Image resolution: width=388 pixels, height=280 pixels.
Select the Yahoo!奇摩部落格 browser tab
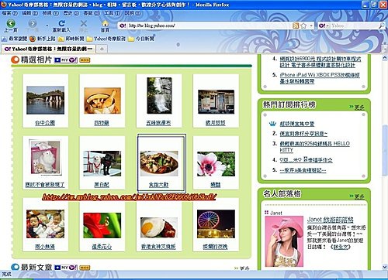click(48, 49)
